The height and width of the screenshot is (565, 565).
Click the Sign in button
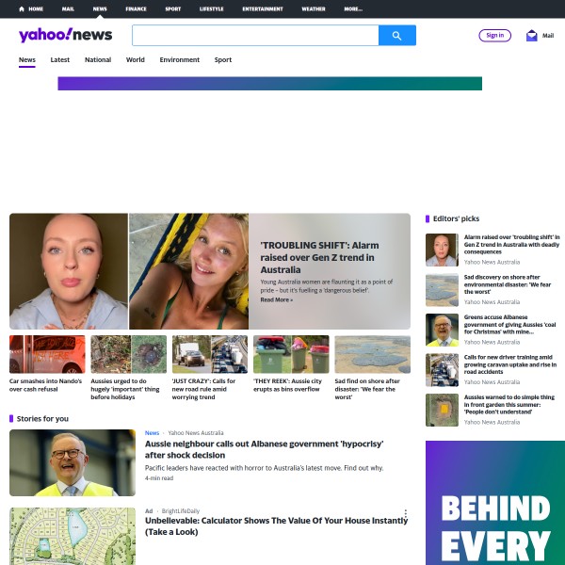click(x=494, y=36)
